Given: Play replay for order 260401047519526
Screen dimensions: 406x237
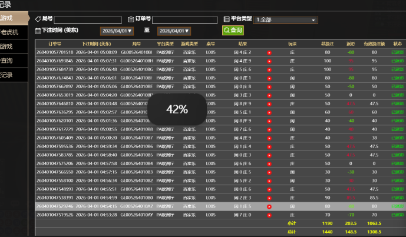Looking at the screenshot, I should [269, 215].
